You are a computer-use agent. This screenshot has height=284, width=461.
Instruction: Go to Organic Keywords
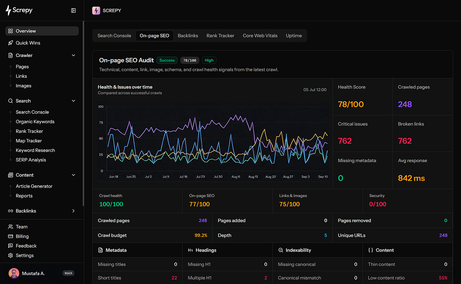coord(35,122)
